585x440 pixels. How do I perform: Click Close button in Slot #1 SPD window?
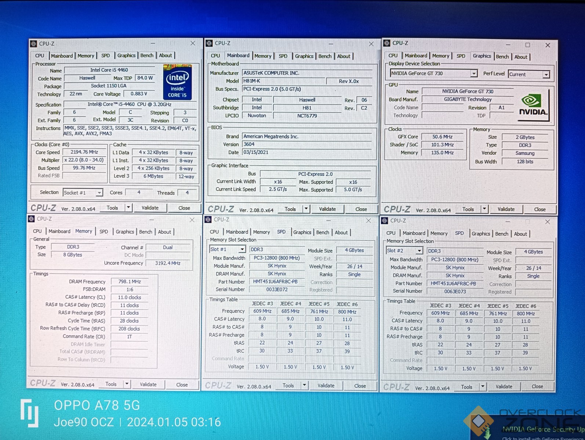[360, 386]
